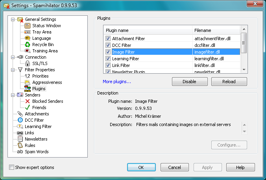
Task: Click the DCC Filter blue D icon
Action: [20, 120]
